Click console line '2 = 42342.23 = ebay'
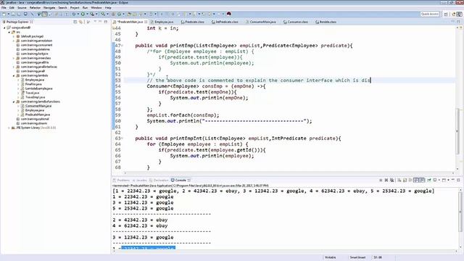Screen dimensions: 464x261 (x=140, y=220)
